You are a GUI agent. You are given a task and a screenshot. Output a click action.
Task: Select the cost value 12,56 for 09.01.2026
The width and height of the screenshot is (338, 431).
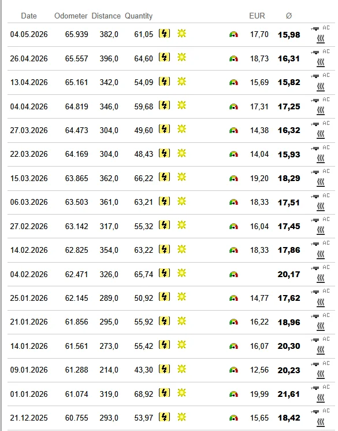pos(259,370)
